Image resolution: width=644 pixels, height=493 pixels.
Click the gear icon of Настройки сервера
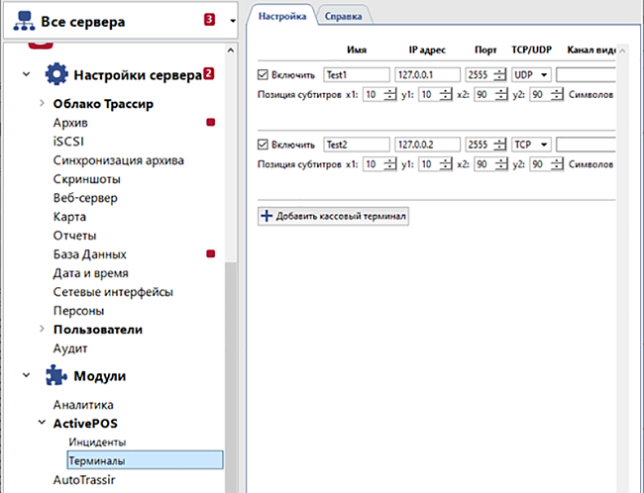click(x=56, y=74)
